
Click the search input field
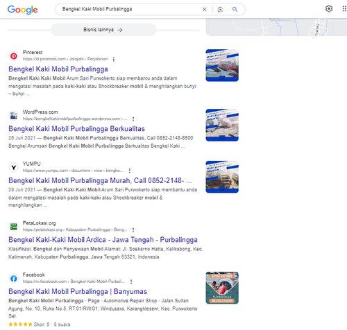coord(130,9)
